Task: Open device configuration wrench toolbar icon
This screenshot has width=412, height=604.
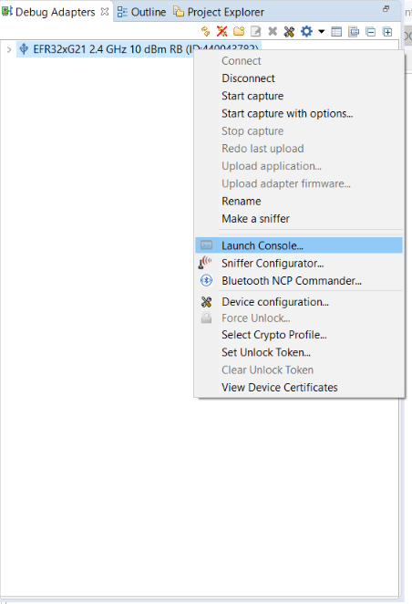Action: 289,31
